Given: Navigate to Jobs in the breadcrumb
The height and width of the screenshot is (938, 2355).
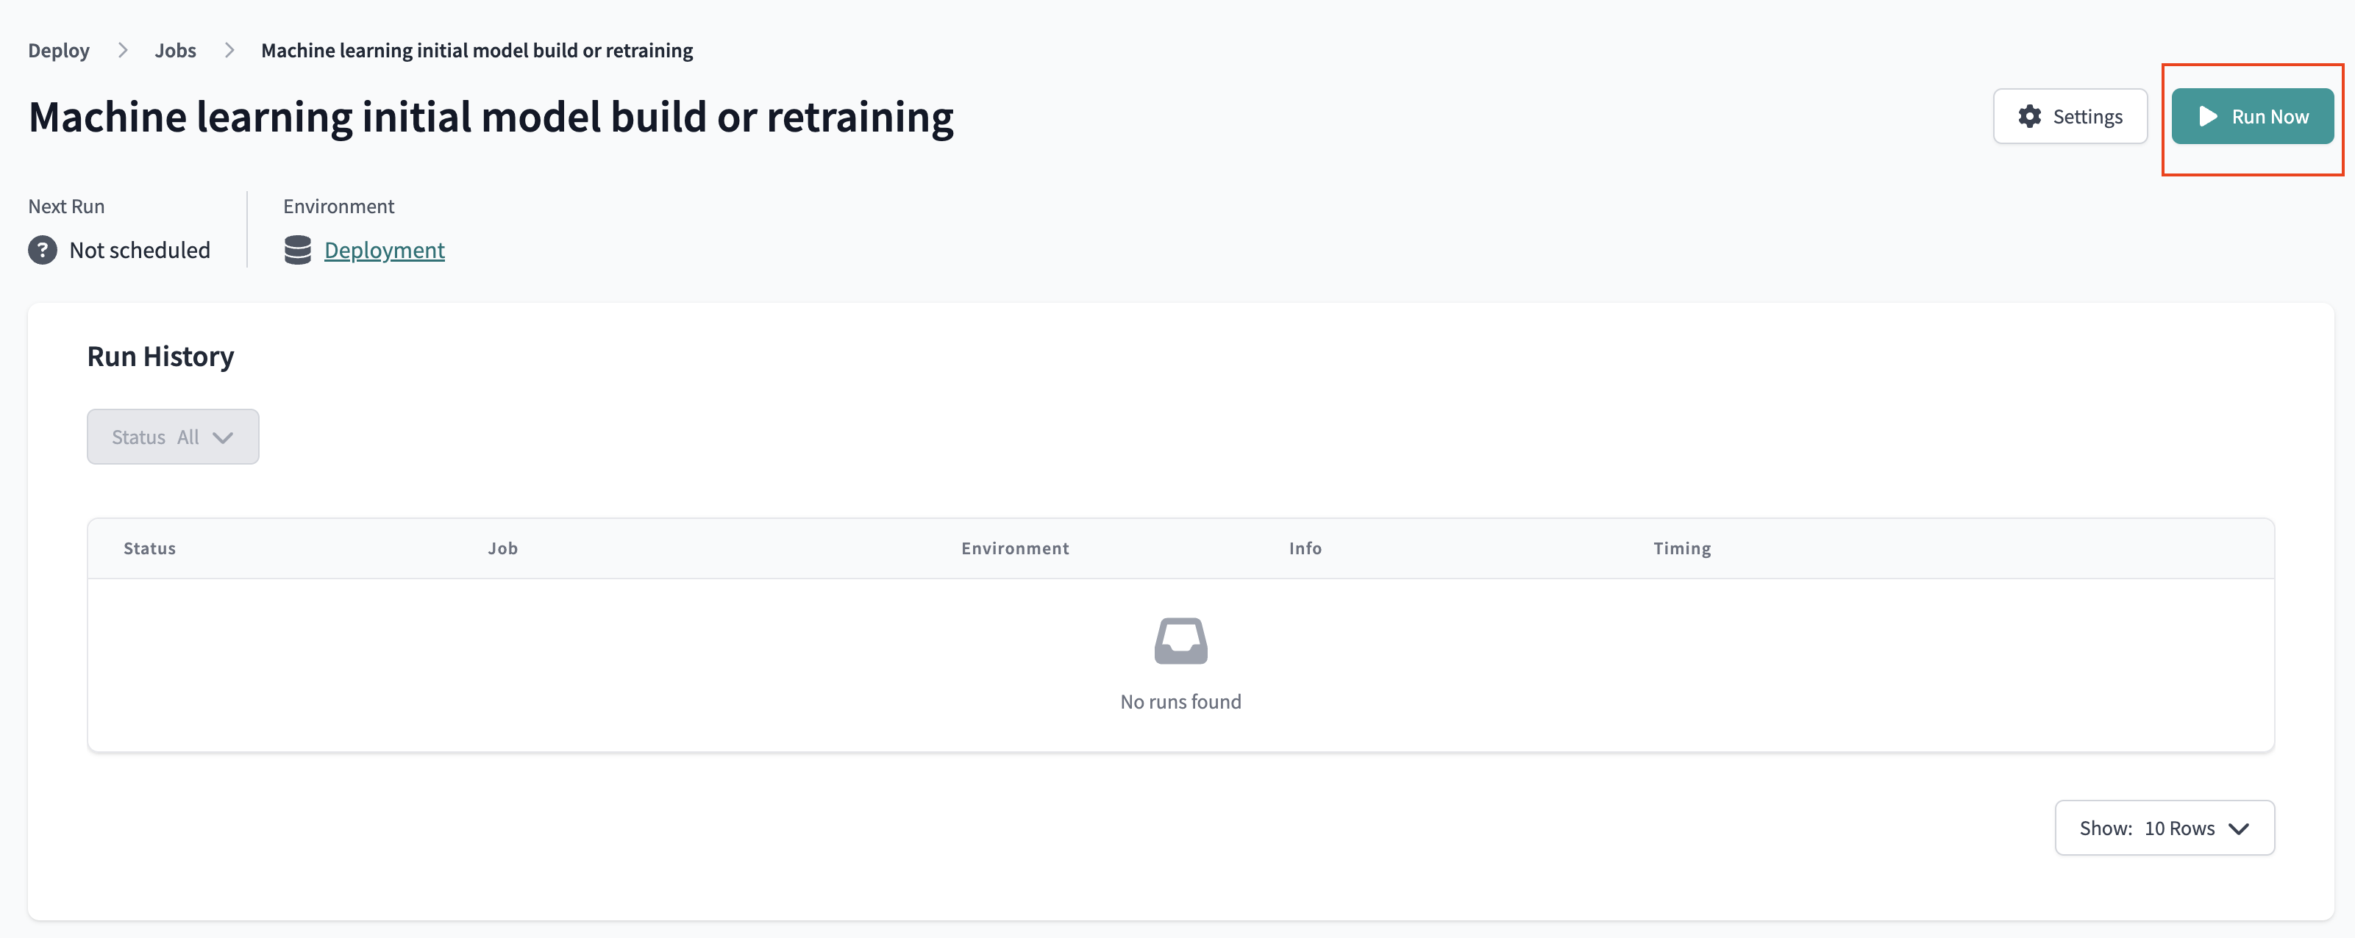Looking at the screenshot, I should pos(176,50).
